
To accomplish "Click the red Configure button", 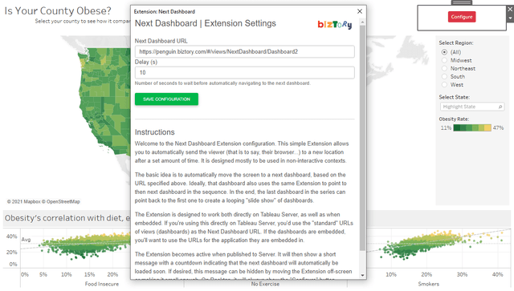I will coord(462,17).
